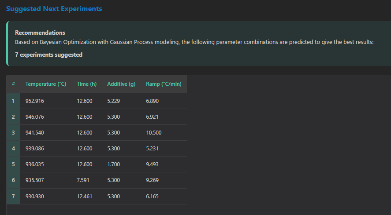Select the ramp value 9.493
Viewport: 391px width, 215px height.
click(152, 164)
